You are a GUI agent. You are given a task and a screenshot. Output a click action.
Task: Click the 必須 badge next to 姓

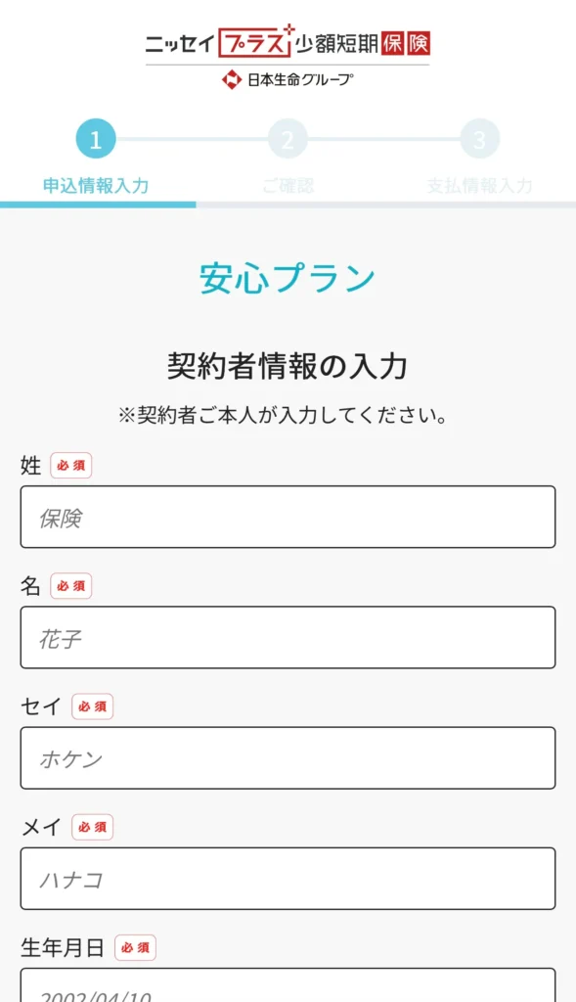pyautogui.click(x=70, y=465)
